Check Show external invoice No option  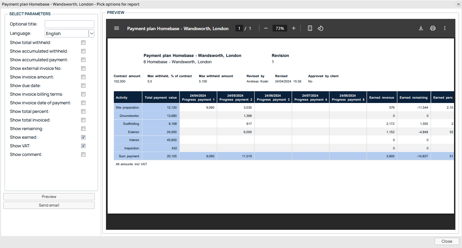tap(83, 69)
